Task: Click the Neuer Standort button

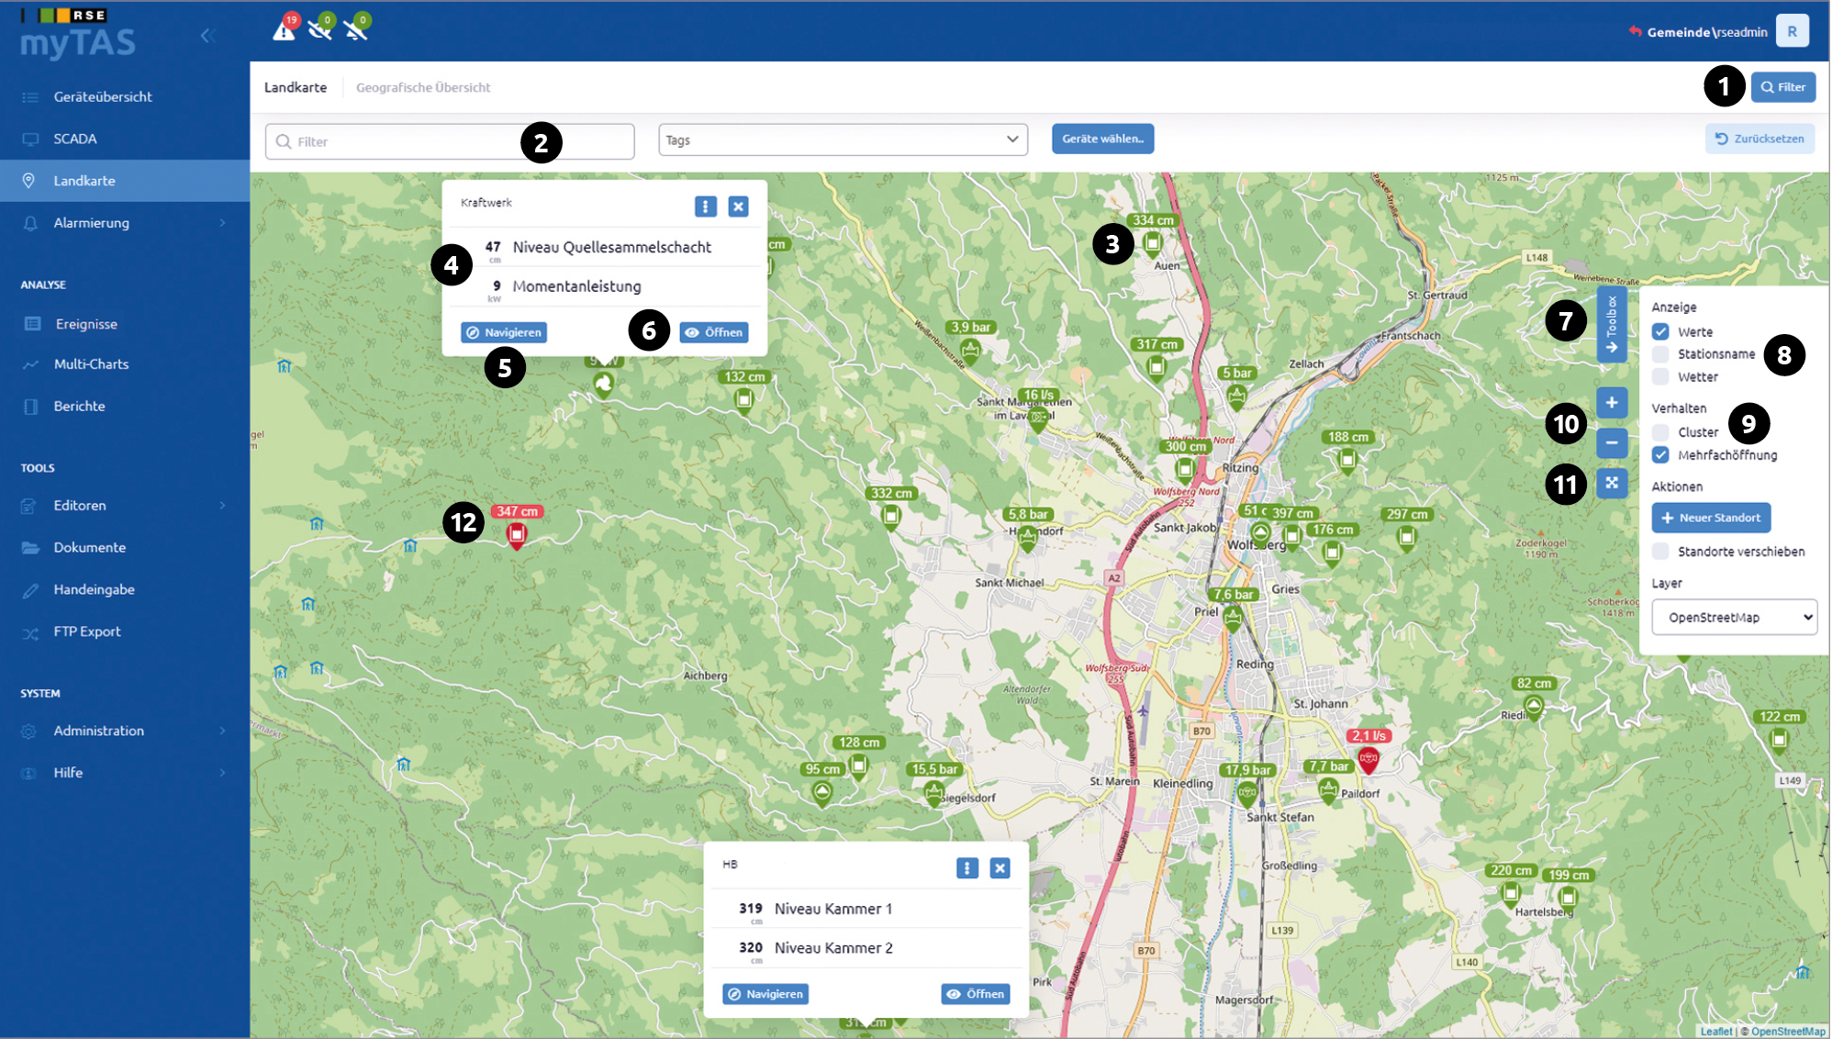Action: (1711, 518)
